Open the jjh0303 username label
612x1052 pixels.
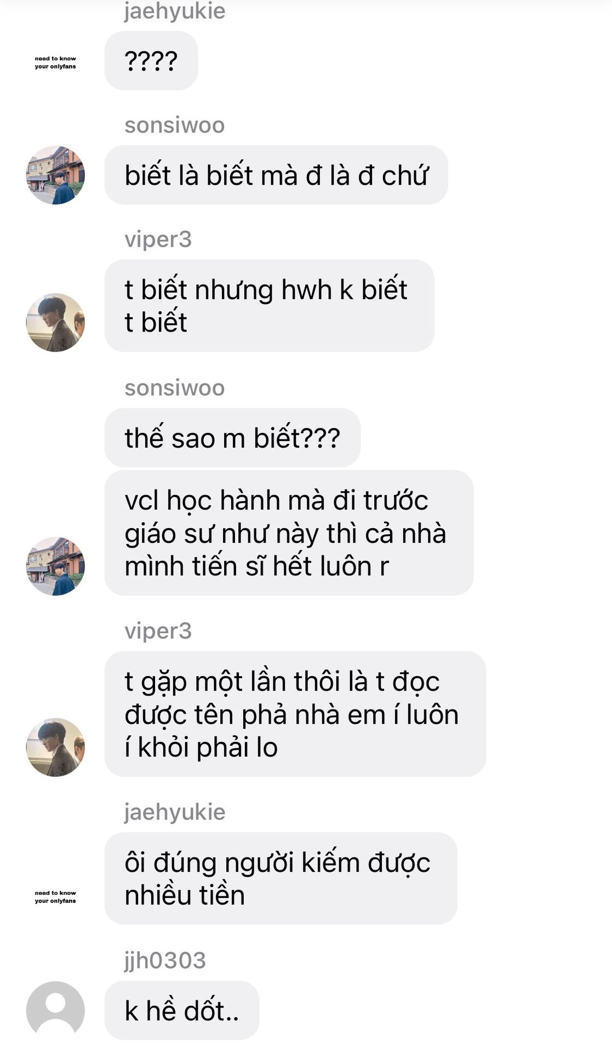tap(165, 960)
